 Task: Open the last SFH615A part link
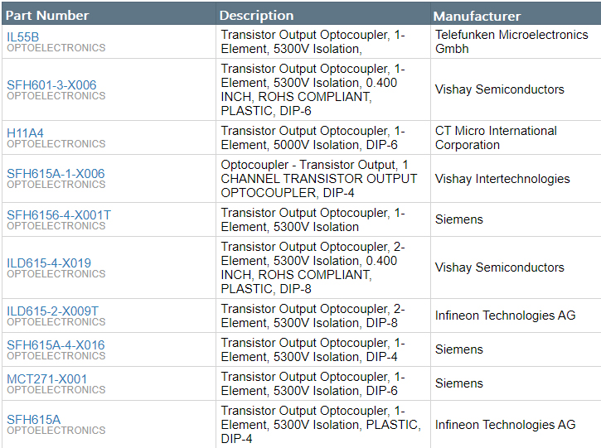(x=34, y=419)
